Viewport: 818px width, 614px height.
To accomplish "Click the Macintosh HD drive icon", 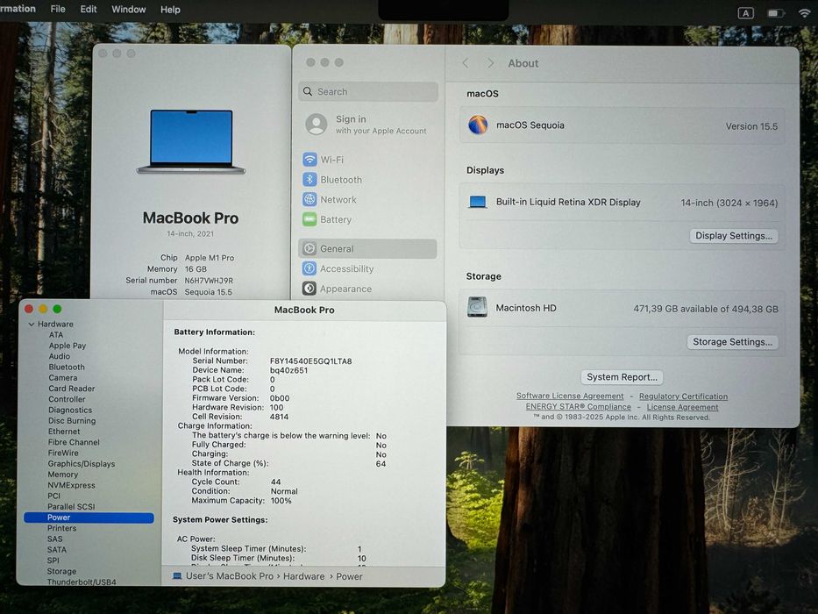I will (477, 307).
